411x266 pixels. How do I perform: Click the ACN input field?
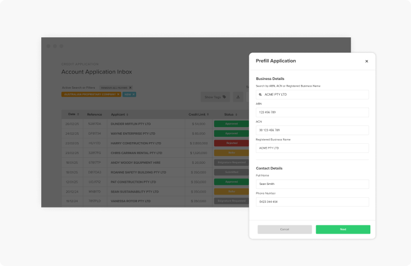(312, 130)
